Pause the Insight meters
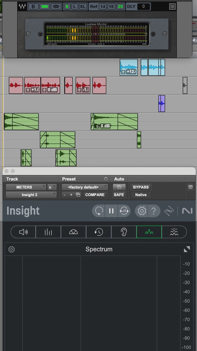Viewport: 197px width, 351px height. (111, 211)
